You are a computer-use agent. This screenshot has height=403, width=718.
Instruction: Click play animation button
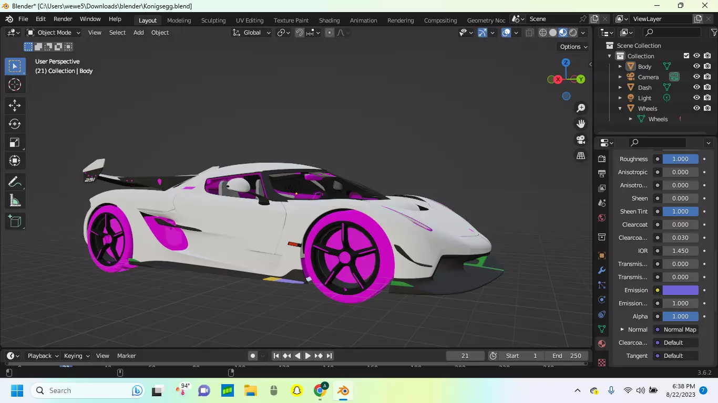[x=308, y=356]
